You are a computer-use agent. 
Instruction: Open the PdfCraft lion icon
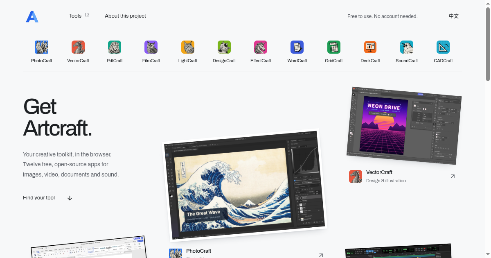(115, 47)
